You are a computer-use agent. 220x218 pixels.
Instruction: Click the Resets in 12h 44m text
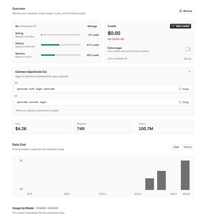pyautogui.click(x=25, y=47)
